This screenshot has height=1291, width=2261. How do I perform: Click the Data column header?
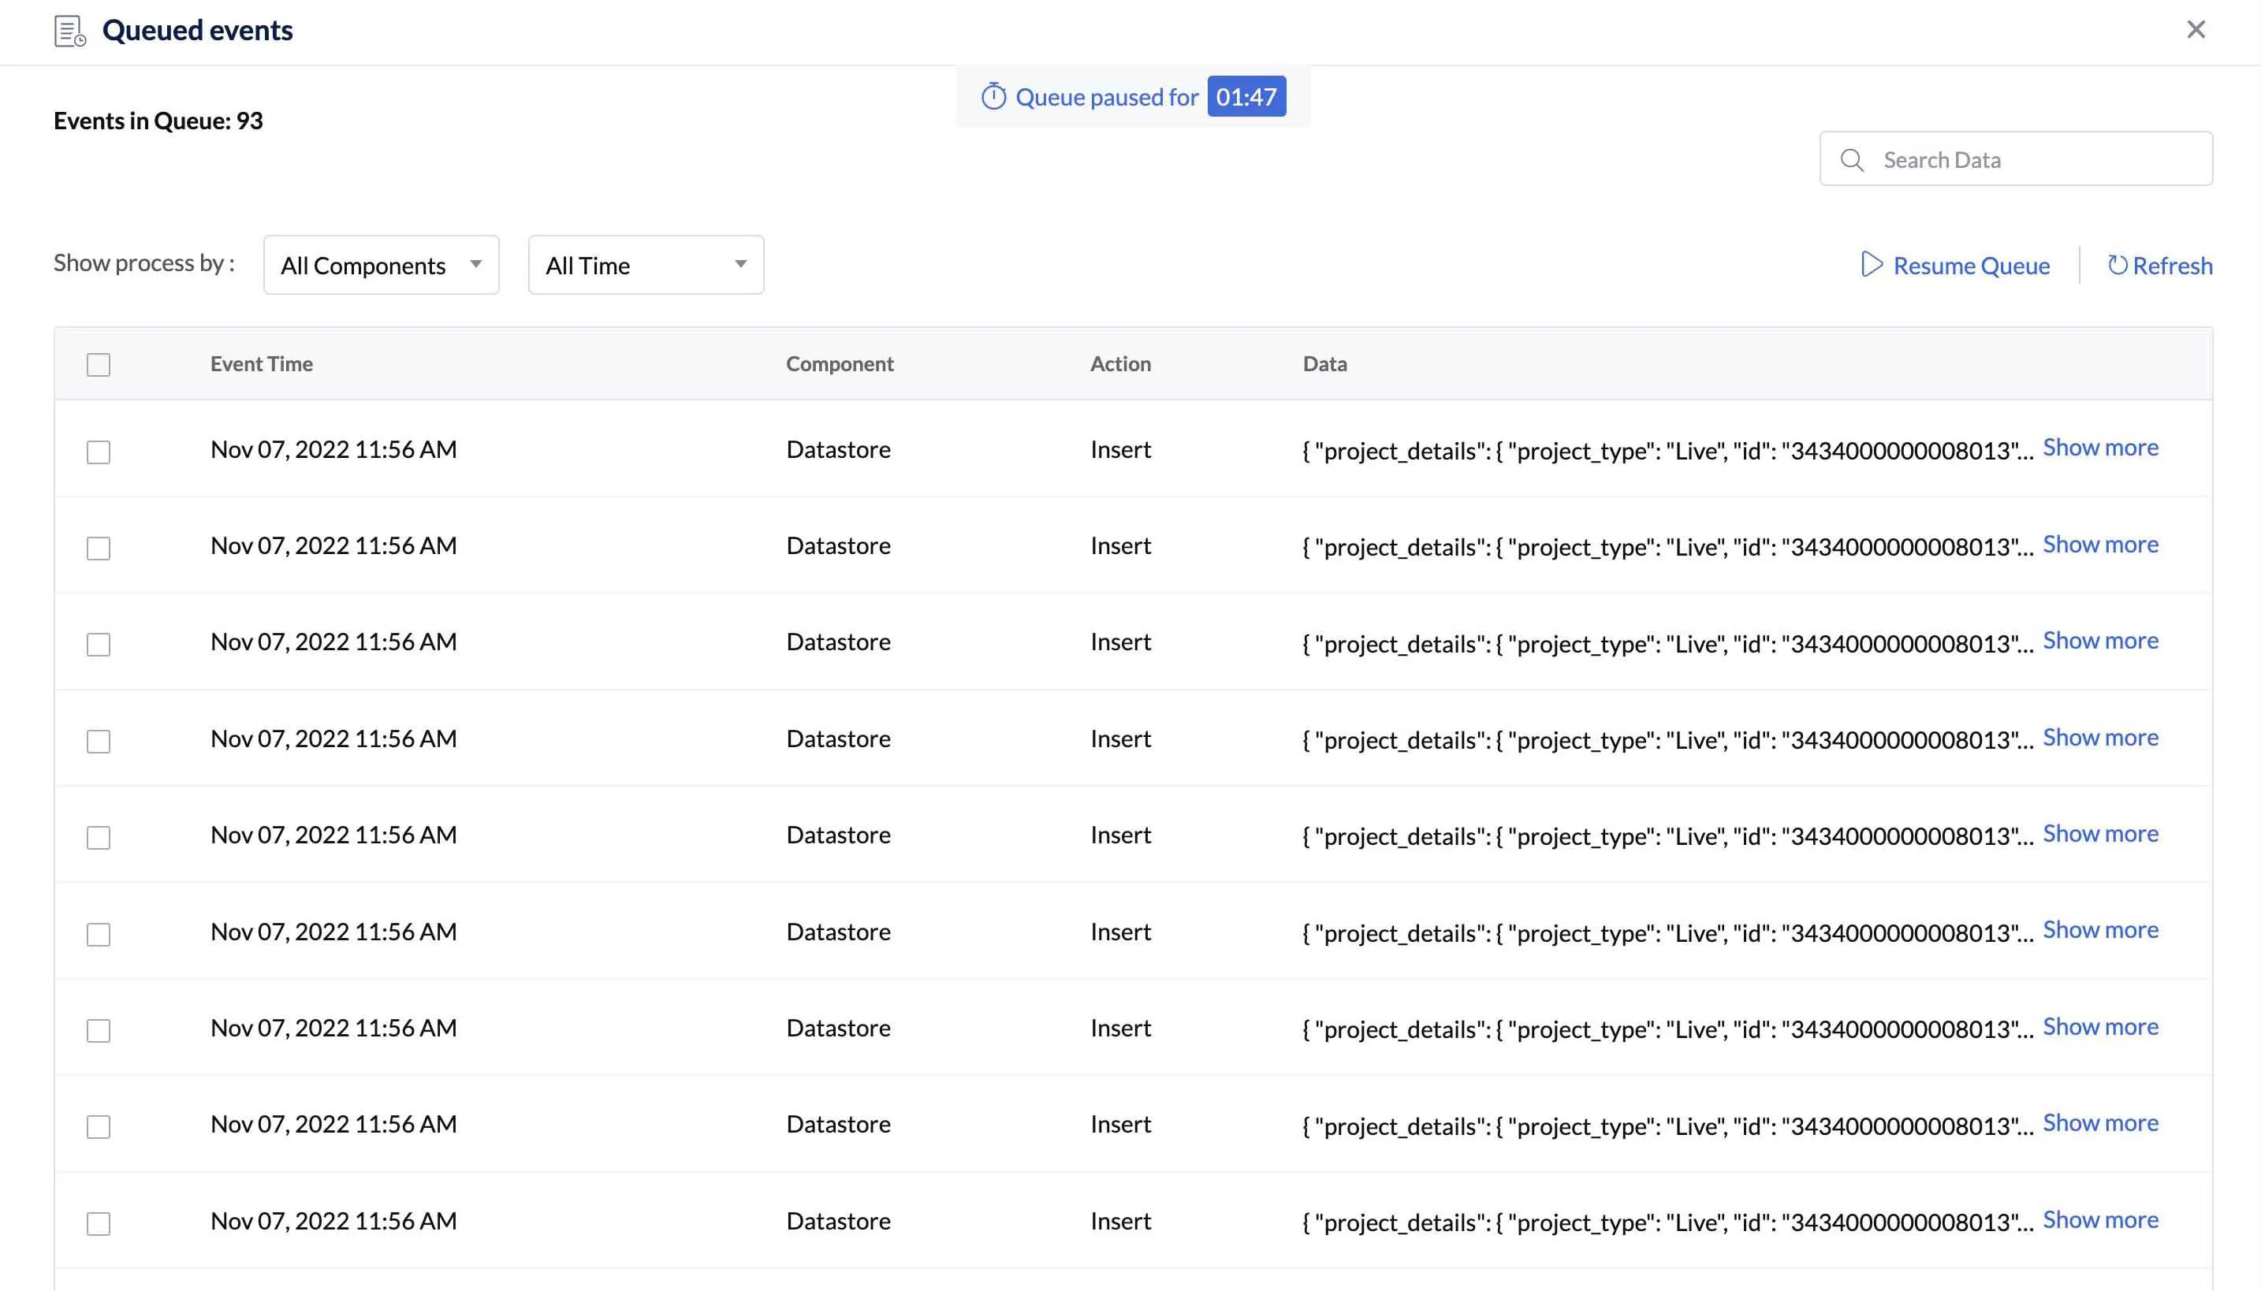pos(1324,363)
